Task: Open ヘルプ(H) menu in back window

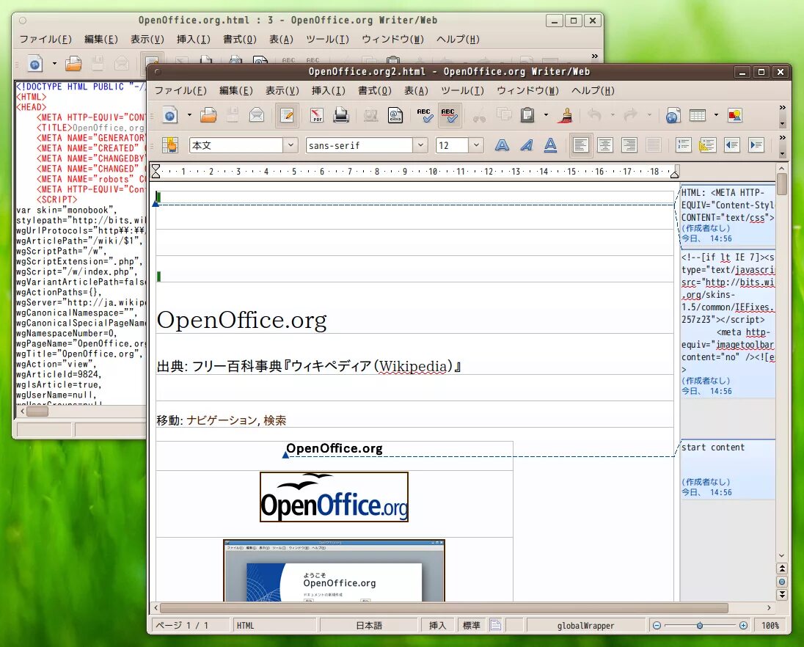Action: pos(458,40)
